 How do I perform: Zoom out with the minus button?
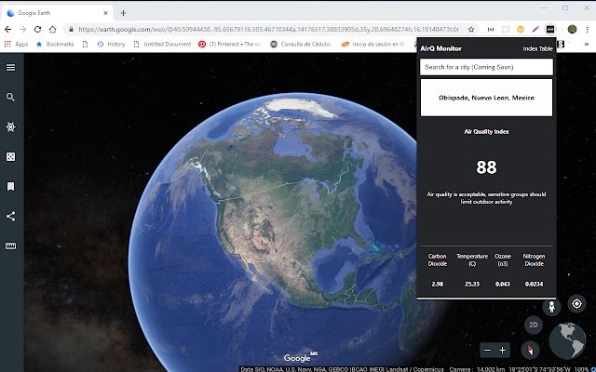coord(488,351)
